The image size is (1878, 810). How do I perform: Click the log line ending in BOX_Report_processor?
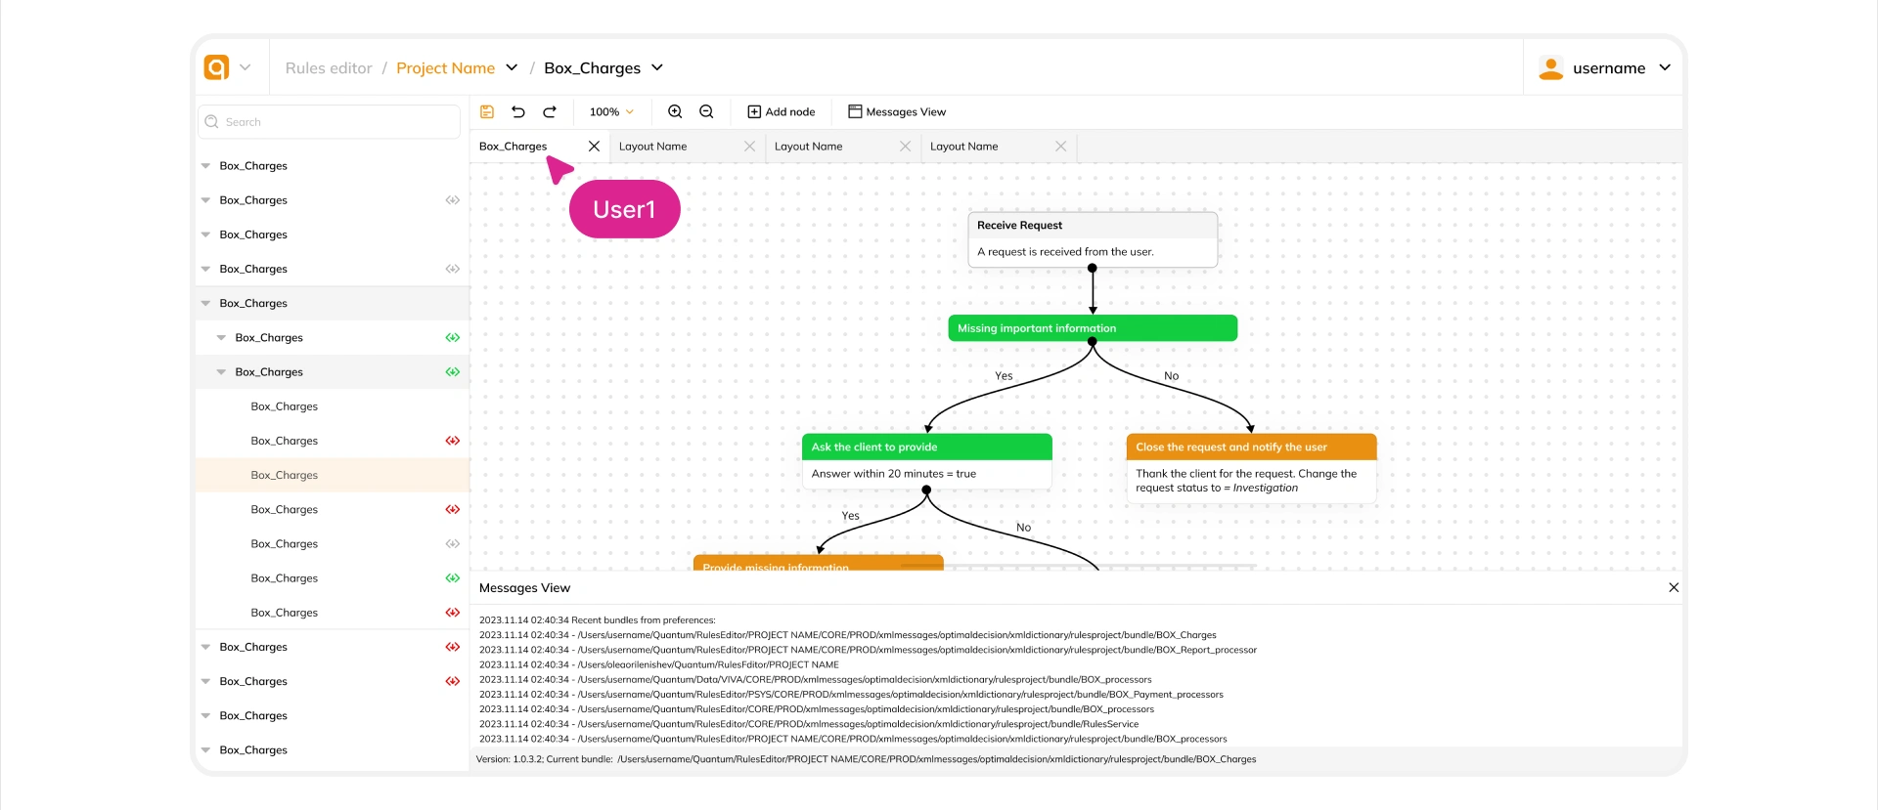[868, 650]
